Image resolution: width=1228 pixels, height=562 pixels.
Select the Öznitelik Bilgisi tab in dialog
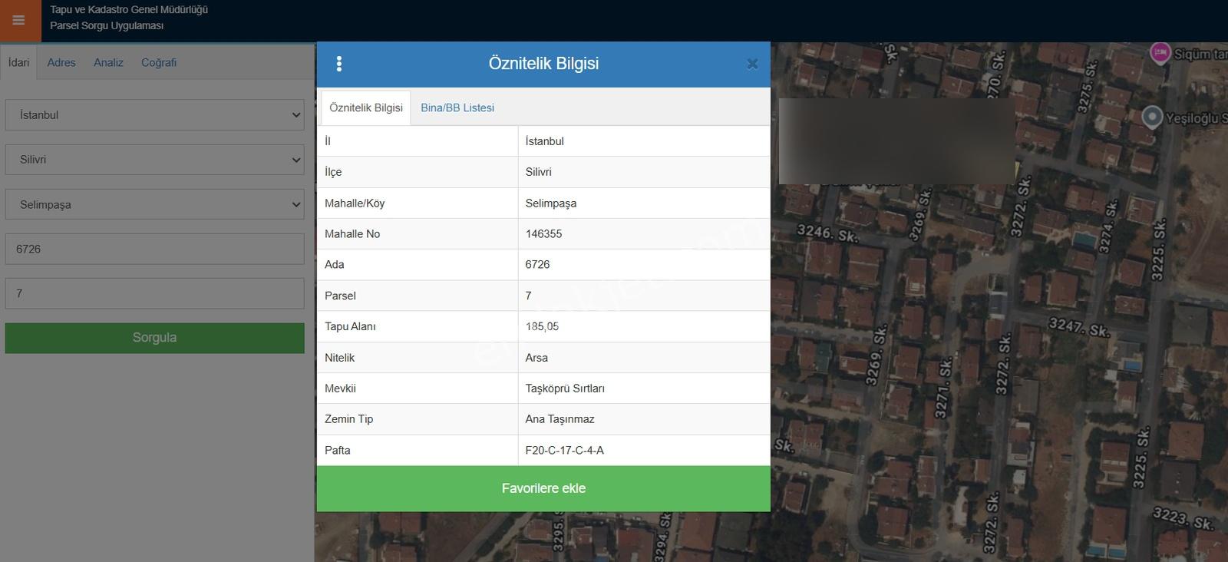[366, 107]
